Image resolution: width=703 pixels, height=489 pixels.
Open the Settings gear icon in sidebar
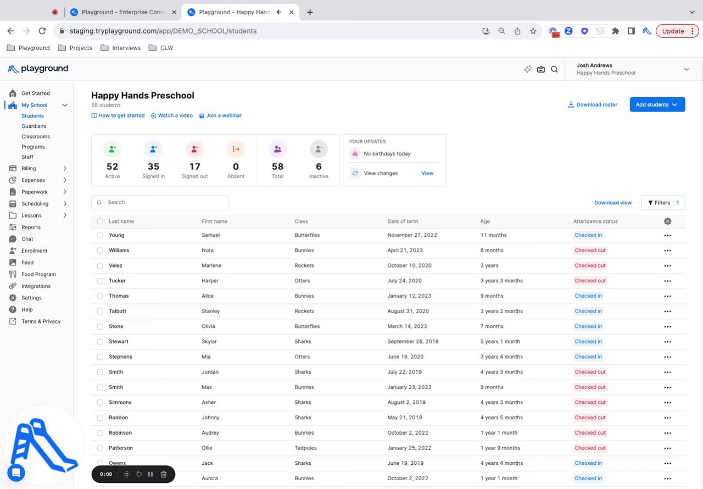pyautogui.click(x=13, y=298)
